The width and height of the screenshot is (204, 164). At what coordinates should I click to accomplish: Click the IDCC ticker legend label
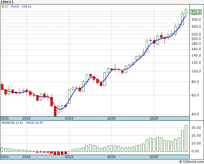point(5,7)
